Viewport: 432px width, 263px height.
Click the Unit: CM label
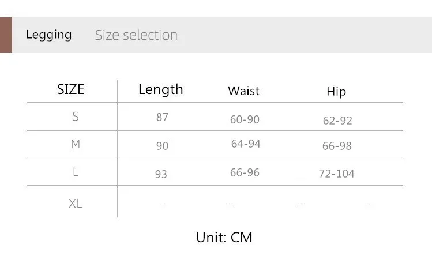coord(224,237)
